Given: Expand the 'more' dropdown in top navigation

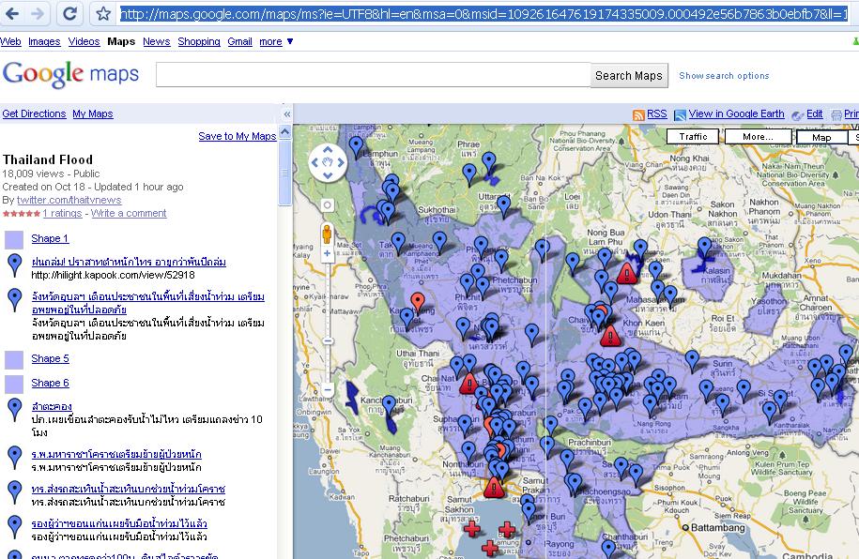Looking at the screenshot, I should point(277,41).
